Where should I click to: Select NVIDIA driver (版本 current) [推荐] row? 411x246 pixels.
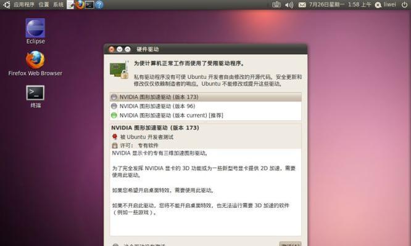click(x=205, y=115)
